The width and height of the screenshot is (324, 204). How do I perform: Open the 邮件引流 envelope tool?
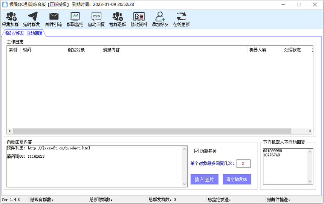[x=54, y=19]
